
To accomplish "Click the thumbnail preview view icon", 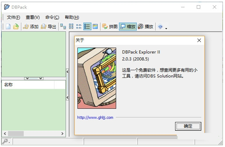I will click(95, 26).
